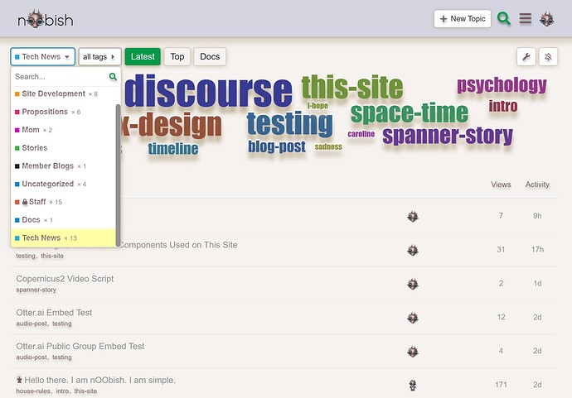The height and width of the screenshot is (398, 572).
Task: Click the pin icon before Hello there topic
Action: [19, 380]
